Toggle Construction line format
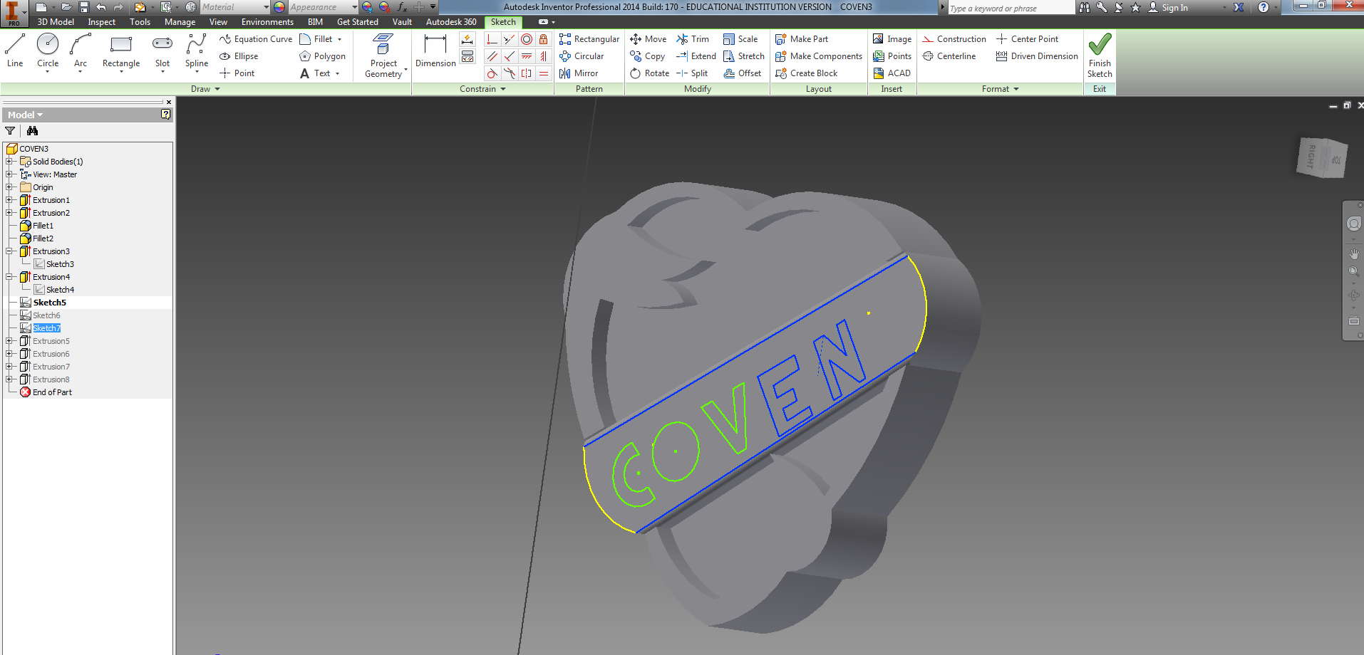Image resolution: width=1364 pixels, height=655 pixels. pos(954,39)
